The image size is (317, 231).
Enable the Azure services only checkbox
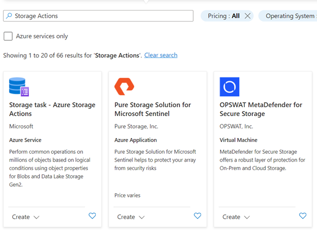8,36
